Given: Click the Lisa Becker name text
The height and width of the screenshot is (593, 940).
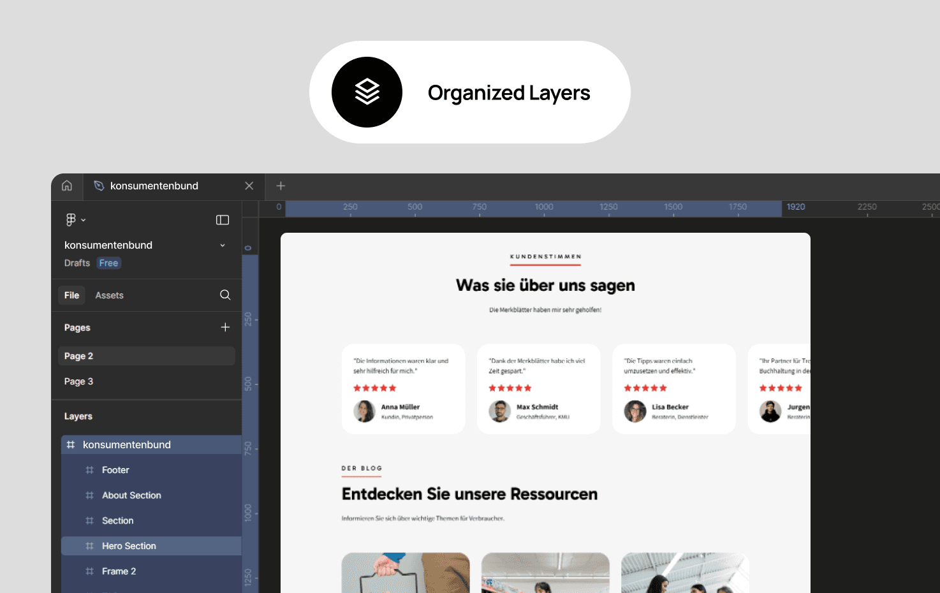Looking at the screenshot, I should [x=670, y=407].
